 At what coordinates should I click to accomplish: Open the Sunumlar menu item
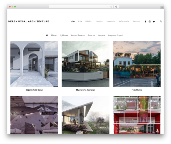click(111, 21)
